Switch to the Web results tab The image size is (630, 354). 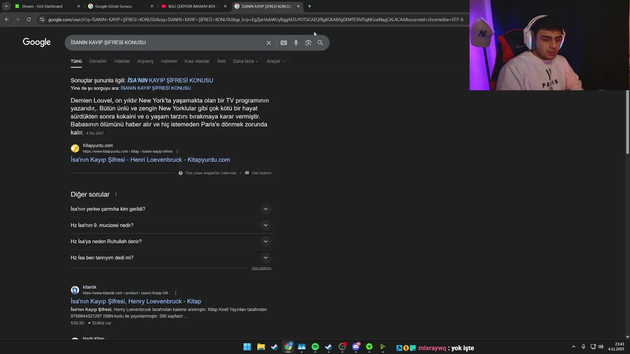tap(221, 61)
